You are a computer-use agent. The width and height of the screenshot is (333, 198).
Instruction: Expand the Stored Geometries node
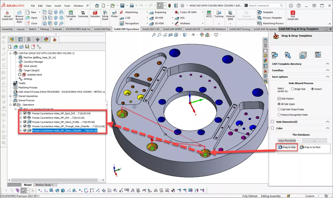click(x=11, y=96)
